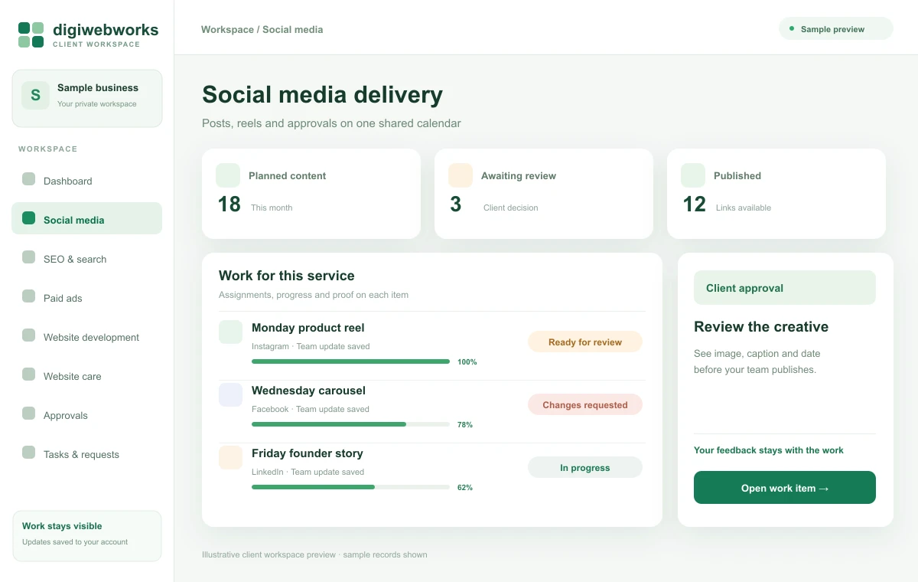Click the Sample business avatar S
Image resolution: width=918 pixels, height=582 pixels.
(x=35, y=96)
